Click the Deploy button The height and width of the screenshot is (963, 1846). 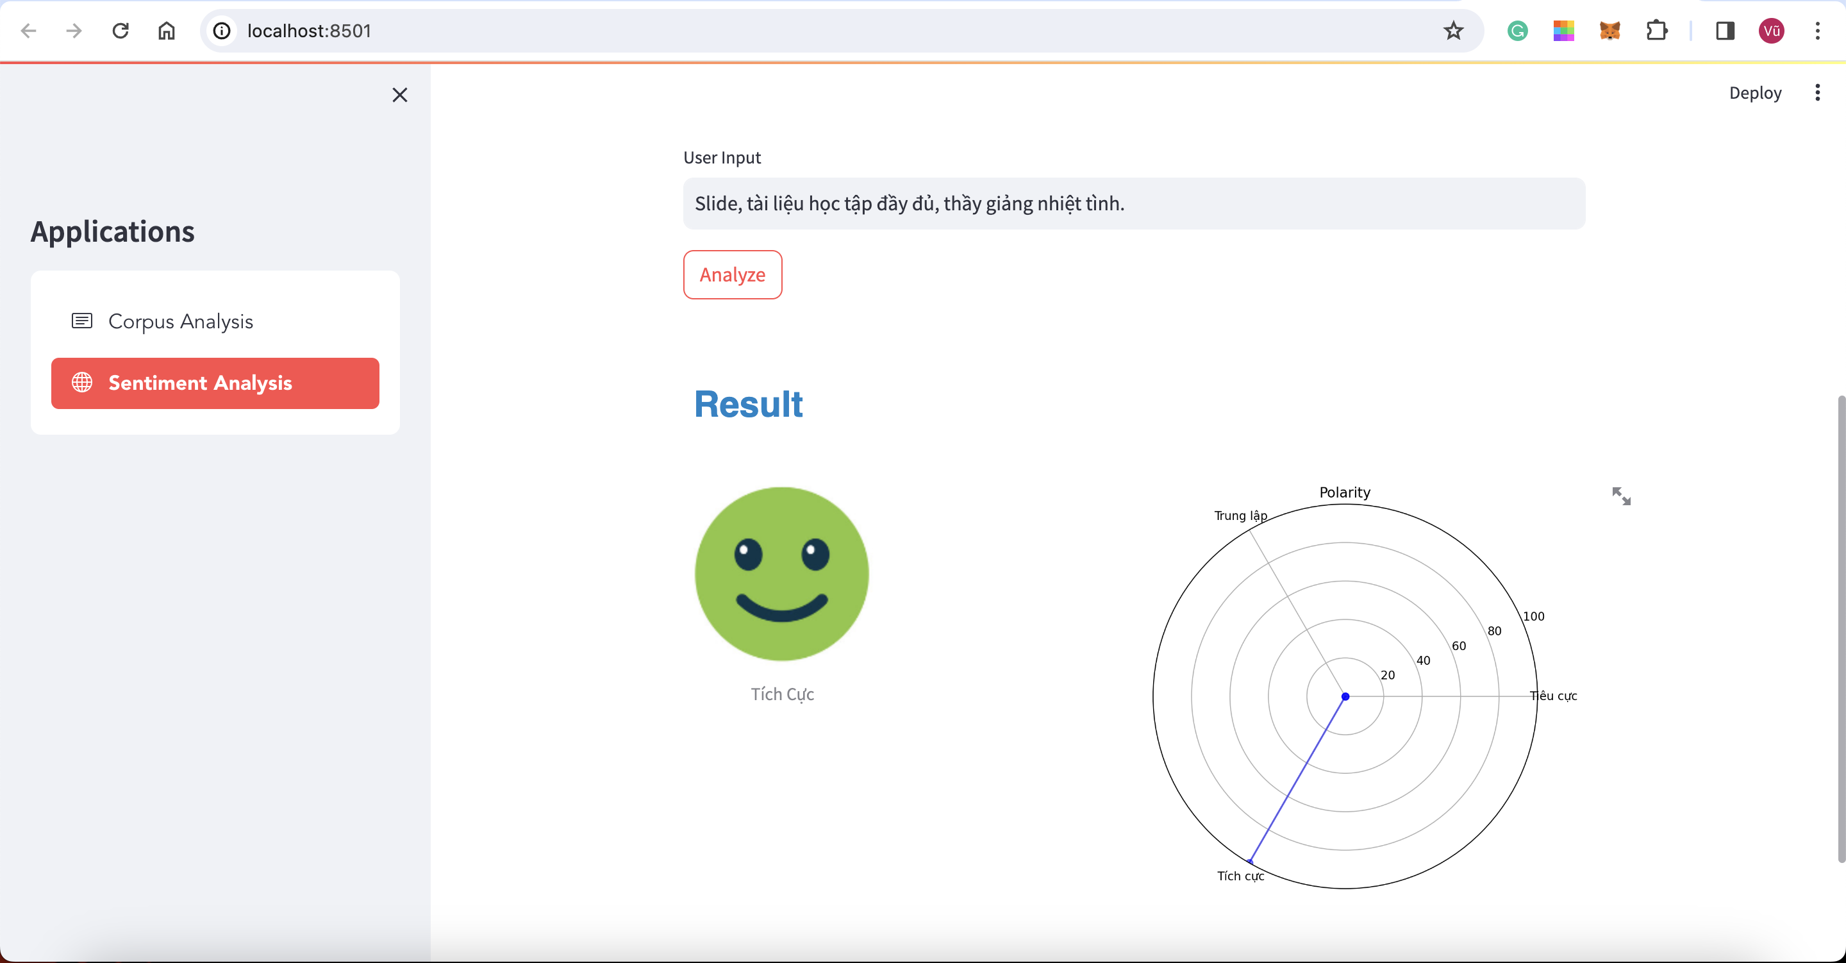(x=1754, y=92)
